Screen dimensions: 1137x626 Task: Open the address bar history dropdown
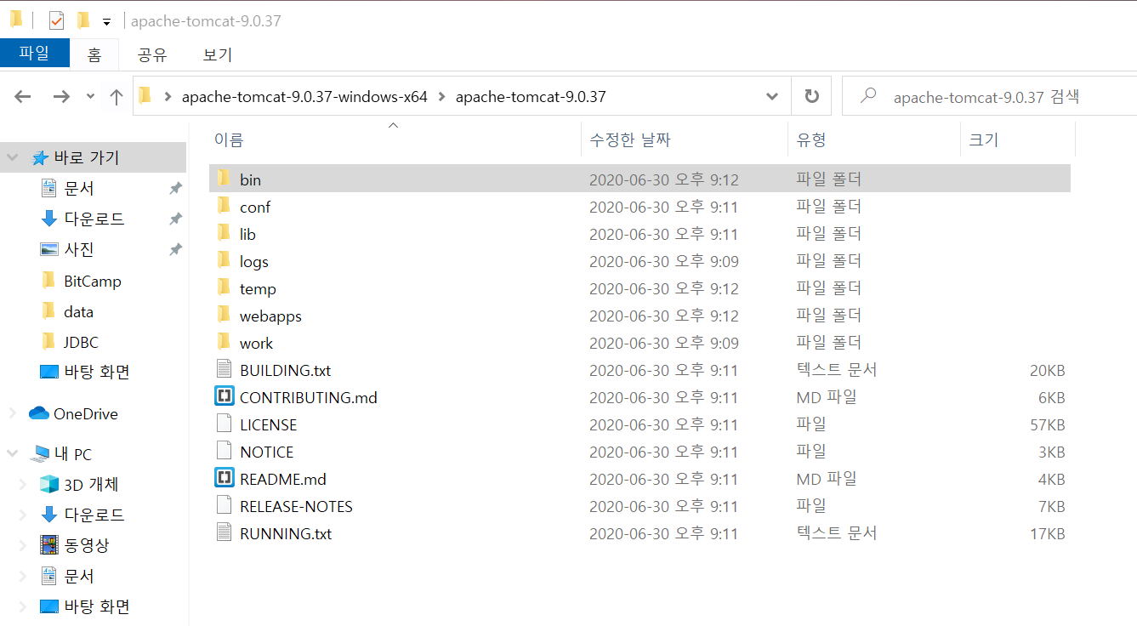coord(772,96)
